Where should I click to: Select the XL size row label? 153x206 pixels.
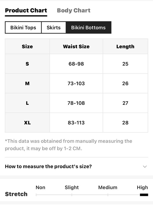click(27, 123)
